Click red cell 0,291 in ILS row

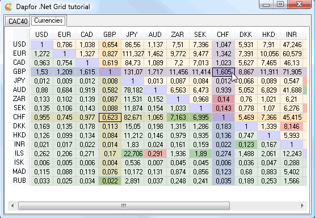click(x=156, y=154)
